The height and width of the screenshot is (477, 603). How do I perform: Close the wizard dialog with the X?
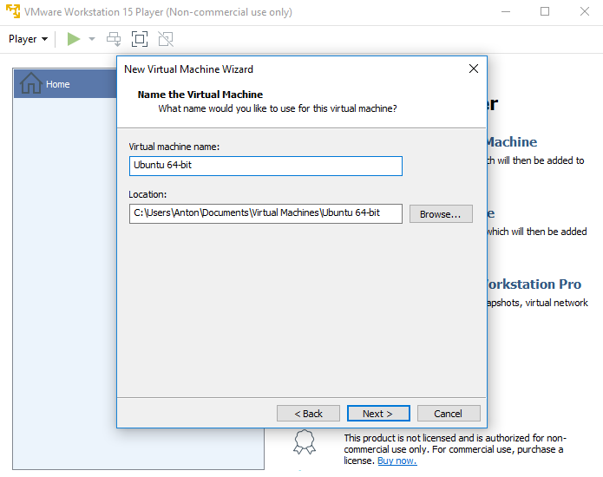[x=474, y=69]
